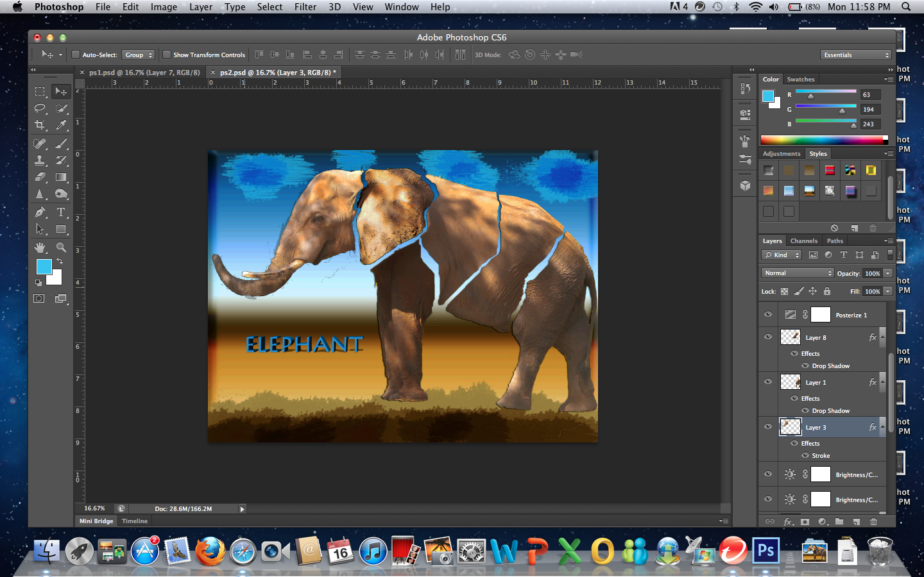This screenshot has width=924, height=577.
Task: Open iTunes from the Dock
Action: point(373,551)
